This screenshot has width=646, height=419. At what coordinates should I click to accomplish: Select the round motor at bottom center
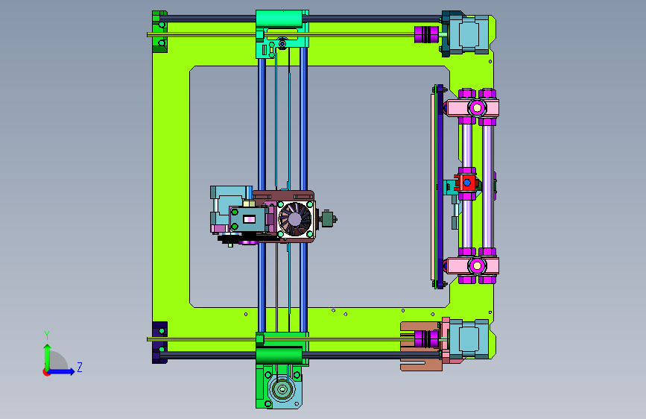[x=282, y=389]
